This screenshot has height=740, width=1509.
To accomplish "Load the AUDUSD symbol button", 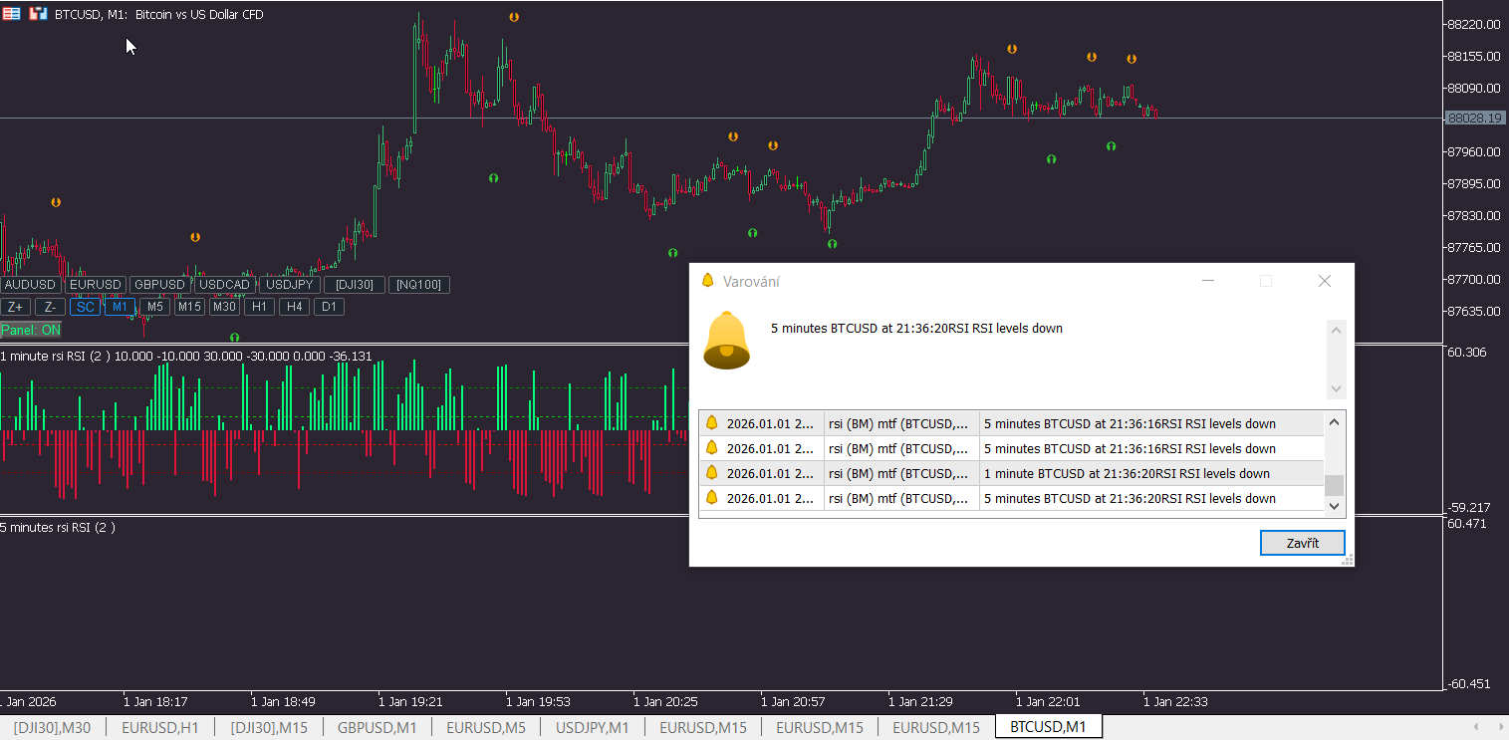I will [31, 285].
